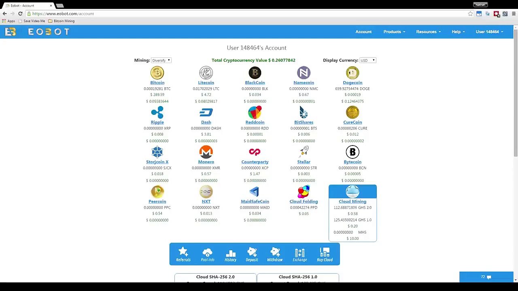Click the Monero text link
This screenshot has height=291, width=518.
(x=206, y=162)
